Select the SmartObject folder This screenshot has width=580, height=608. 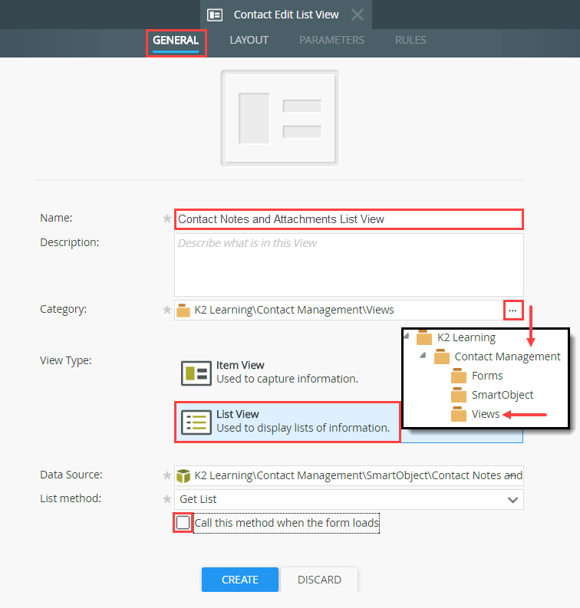pyautogui.click(x=503, y=395)
